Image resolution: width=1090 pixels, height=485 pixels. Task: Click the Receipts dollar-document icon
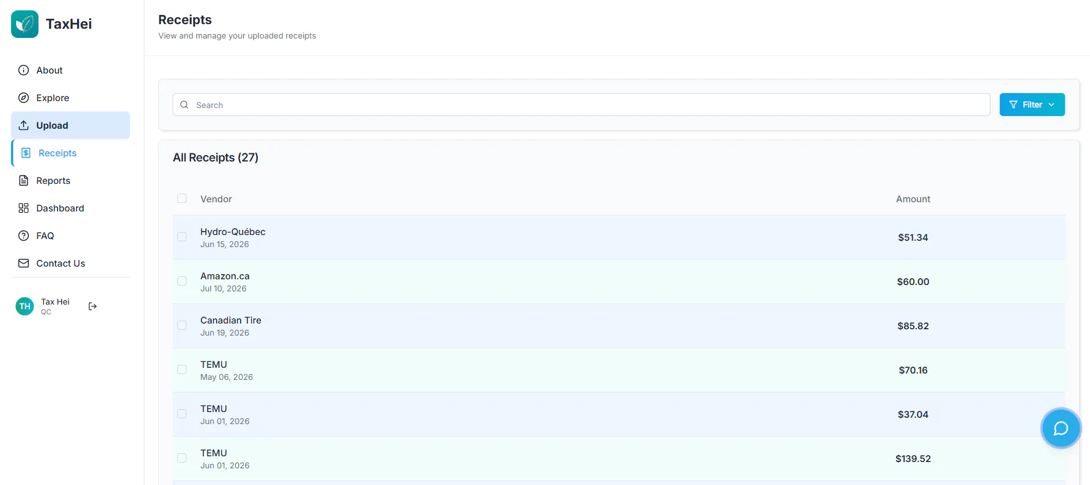click(x=26, y=153)
